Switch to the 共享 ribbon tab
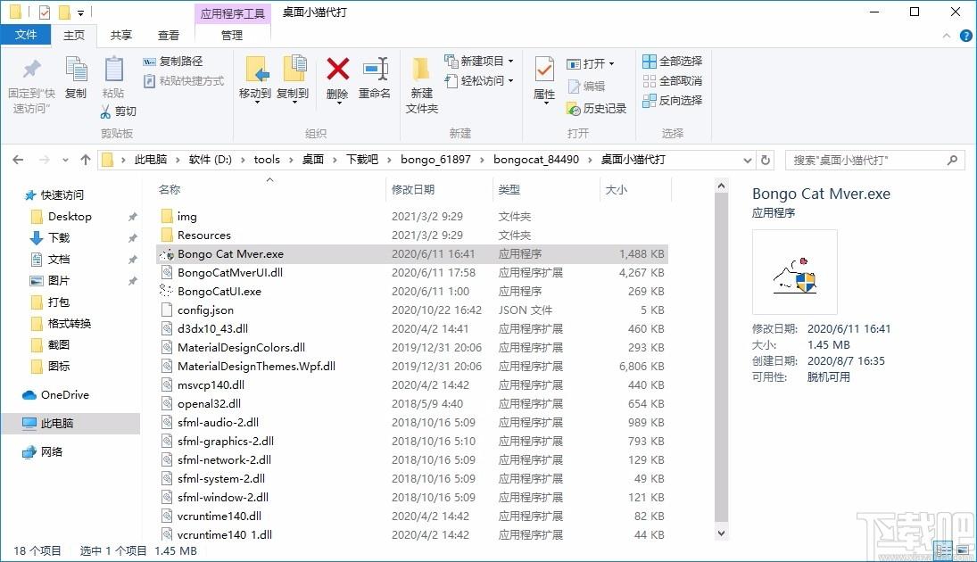Image resolution: width=977 pixels, height=562 pixels. coord(120,36)
